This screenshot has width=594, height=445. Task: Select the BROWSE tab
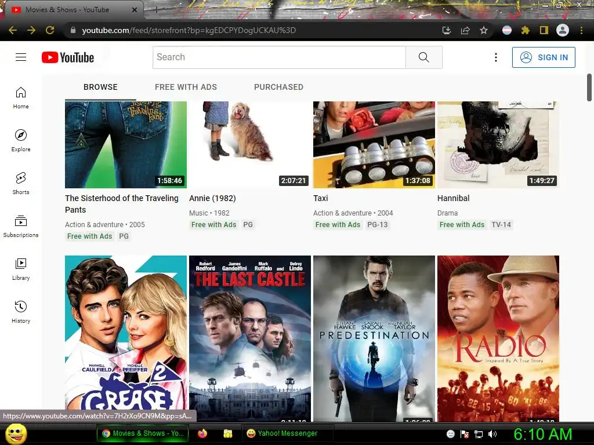pos(100,87)
